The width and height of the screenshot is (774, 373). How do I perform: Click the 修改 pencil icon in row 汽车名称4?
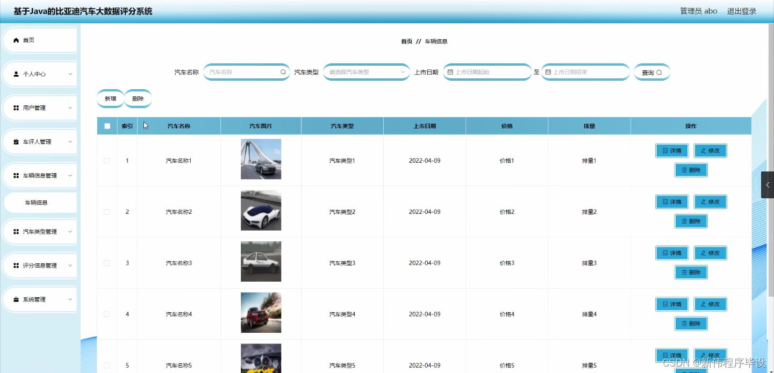(x=704, y=304)
